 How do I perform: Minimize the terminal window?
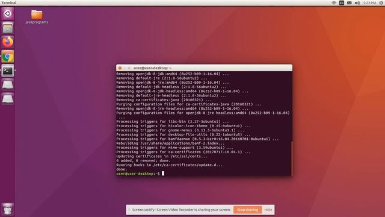tap(125, 68)
